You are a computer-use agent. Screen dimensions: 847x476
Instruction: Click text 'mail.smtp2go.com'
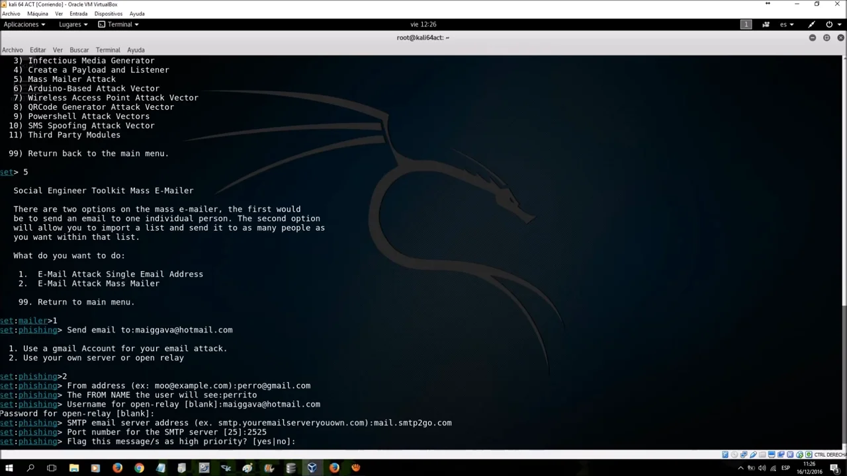tap(413, 423)
